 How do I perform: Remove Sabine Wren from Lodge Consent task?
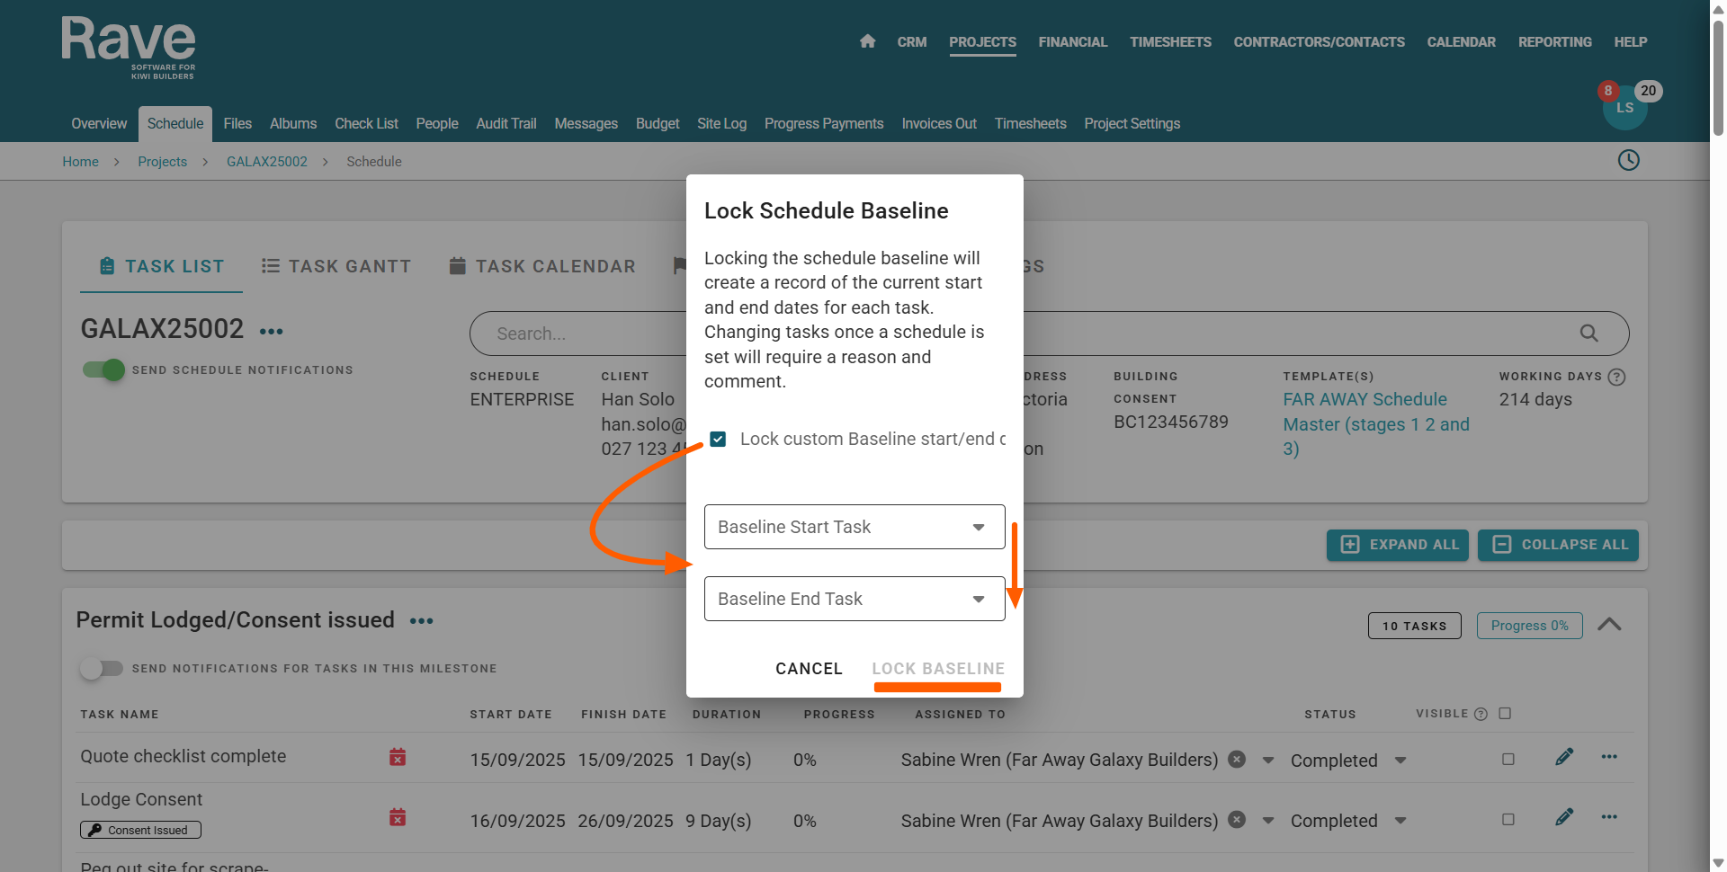coord(1237,820)
